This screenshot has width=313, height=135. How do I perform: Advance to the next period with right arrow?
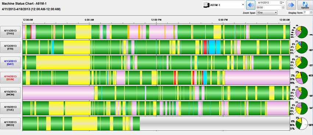[291, 5]
